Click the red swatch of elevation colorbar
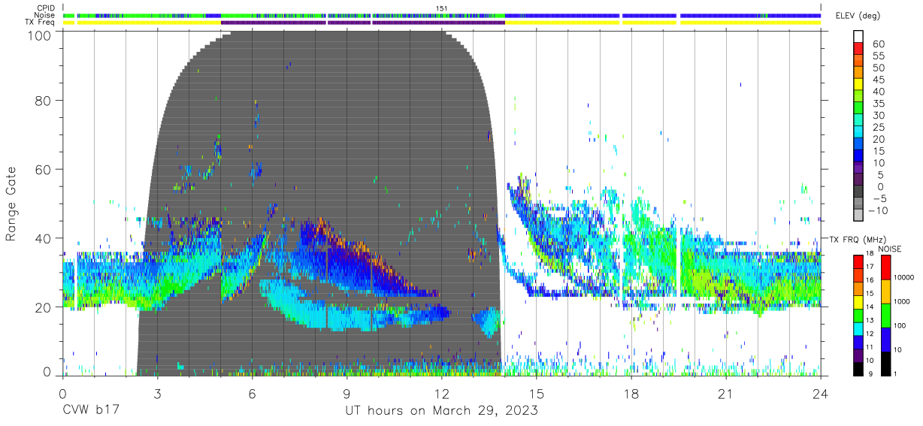 (x=858, y=50)
